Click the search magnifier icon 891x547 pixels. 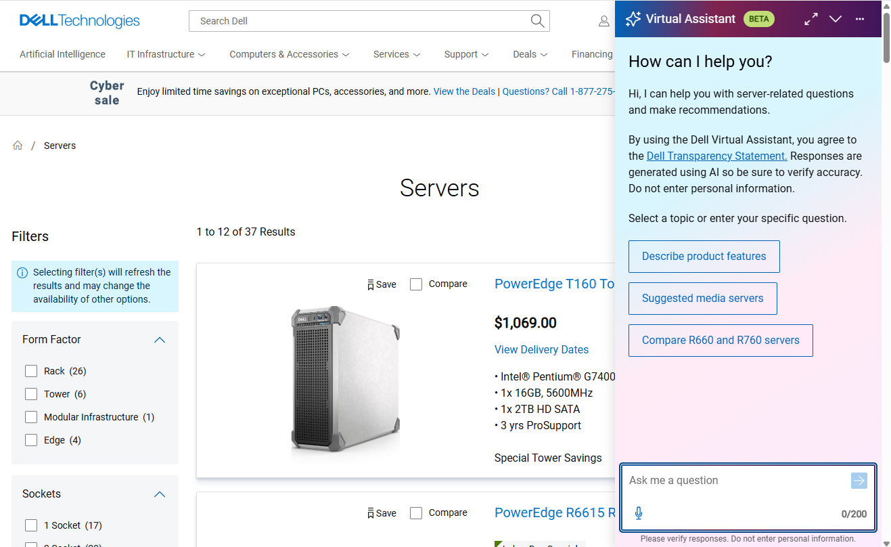[537, 21]
